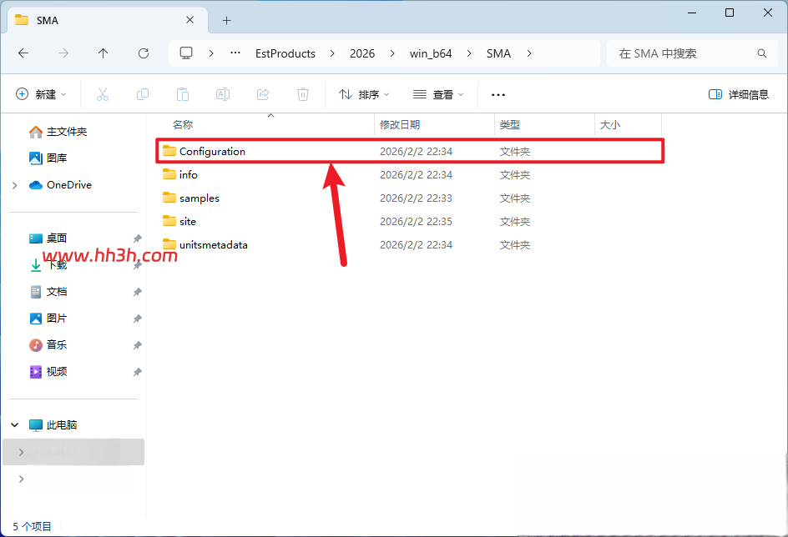Viewport: 788px width, 537px height.
Task: Click date 2026/2/2 22:33 of samples
Action: (416, 198)
